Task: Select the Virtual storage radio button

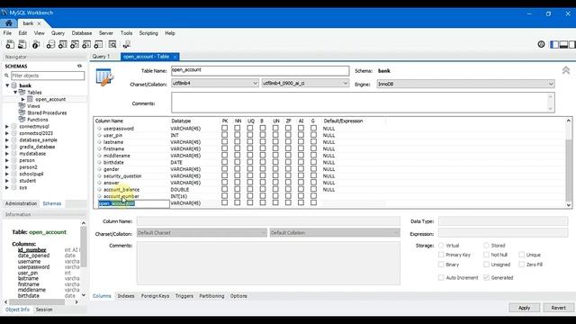Action: [441, 245]
